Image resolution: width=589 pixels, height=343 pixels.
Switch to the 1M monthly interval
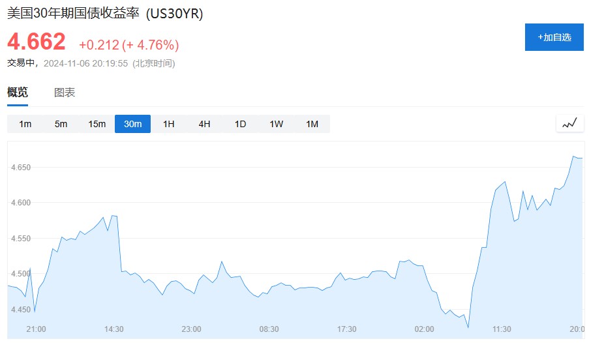[x=312, y=124]
